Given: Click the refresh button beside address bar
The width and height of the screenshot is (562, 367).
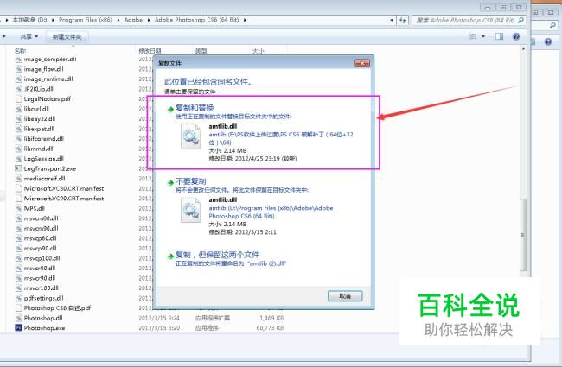Looking at the screenshot, I should click(x=403, y=20).
